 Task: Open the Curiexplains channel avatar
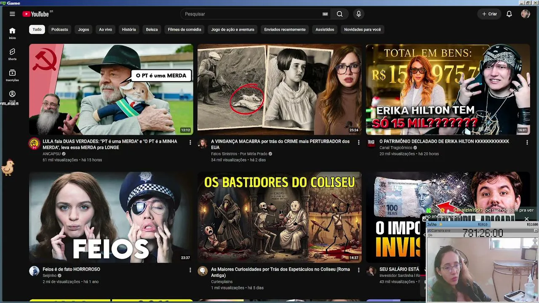point(203,271)
